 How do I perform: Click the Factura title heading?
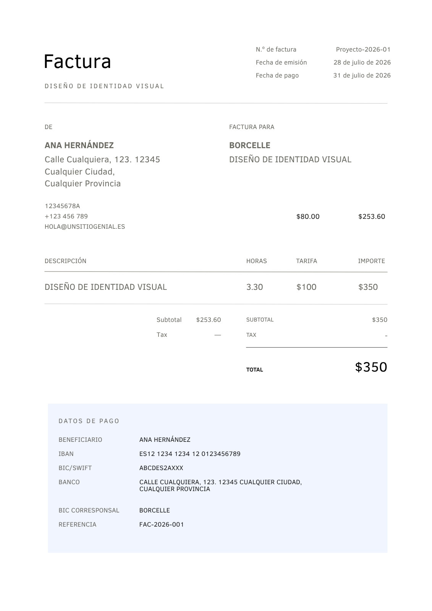78,61
